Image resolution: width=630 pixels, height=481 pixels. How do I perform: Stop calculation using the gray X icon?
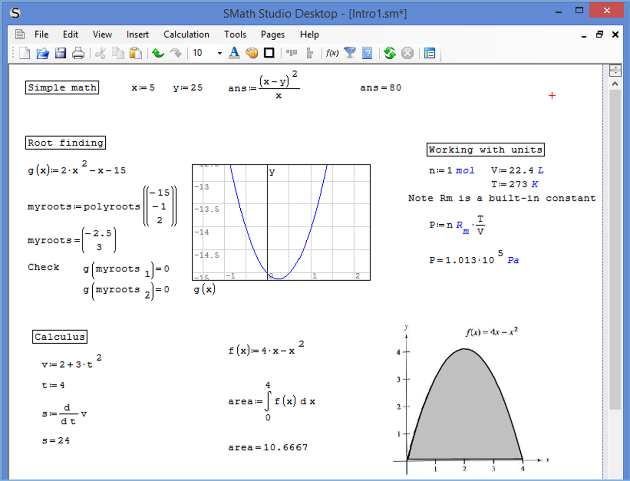[408, 53]
